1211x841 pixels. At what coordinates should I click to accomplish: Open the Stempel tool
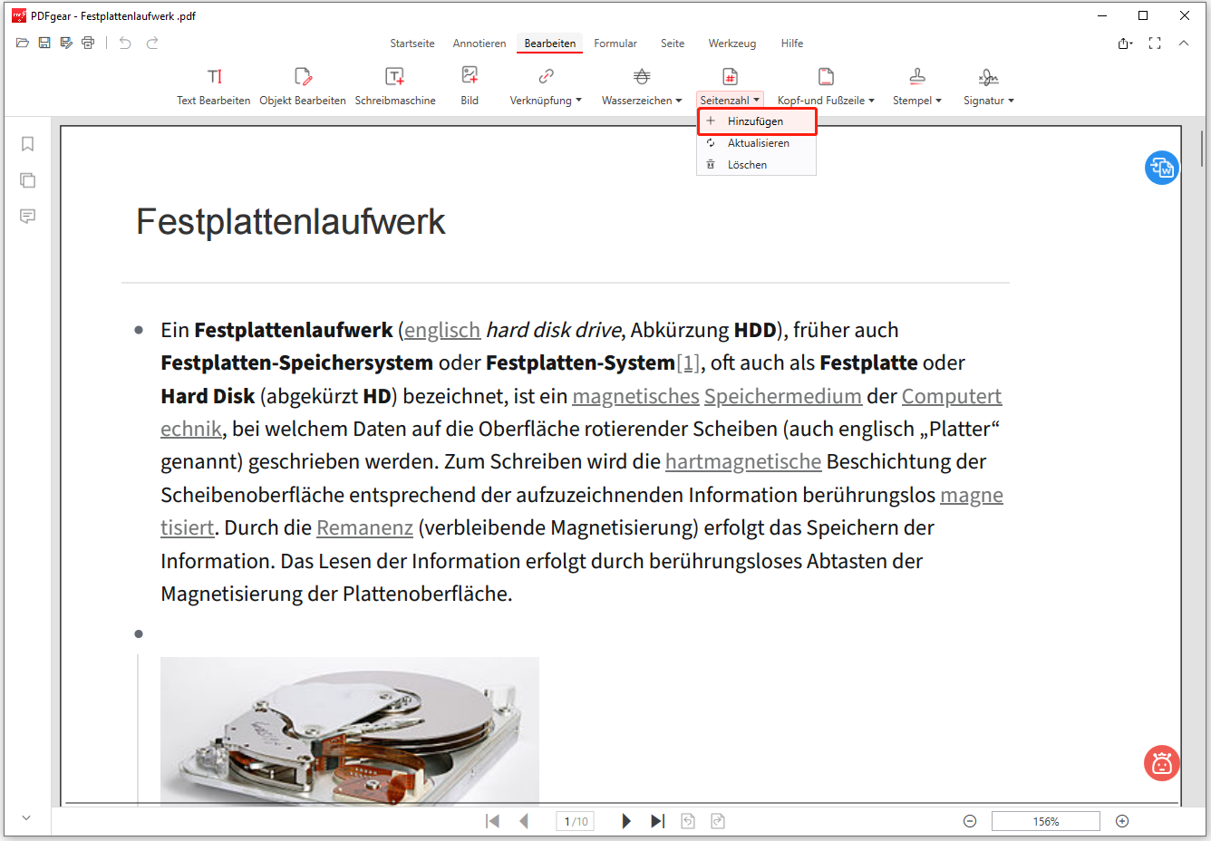[916, 86]
